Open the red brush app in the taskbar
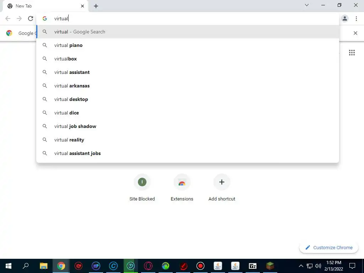364x273 pixels. tap(183, 266)
